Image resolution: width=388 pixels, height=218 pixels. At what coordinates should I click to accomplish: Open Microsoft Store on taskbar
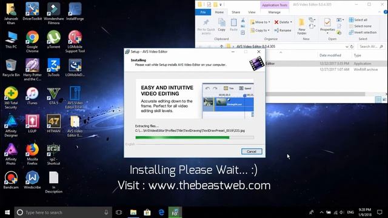tap(147, 213)
